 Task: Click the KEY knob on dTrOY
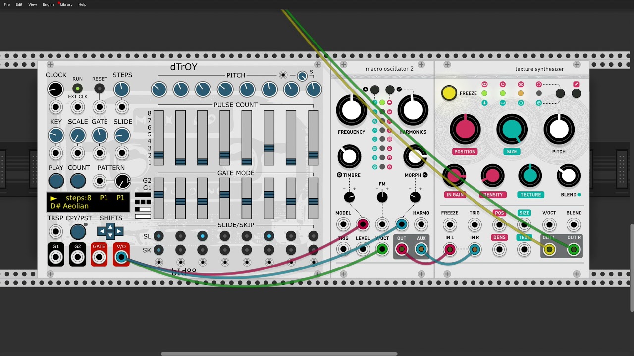56,135
